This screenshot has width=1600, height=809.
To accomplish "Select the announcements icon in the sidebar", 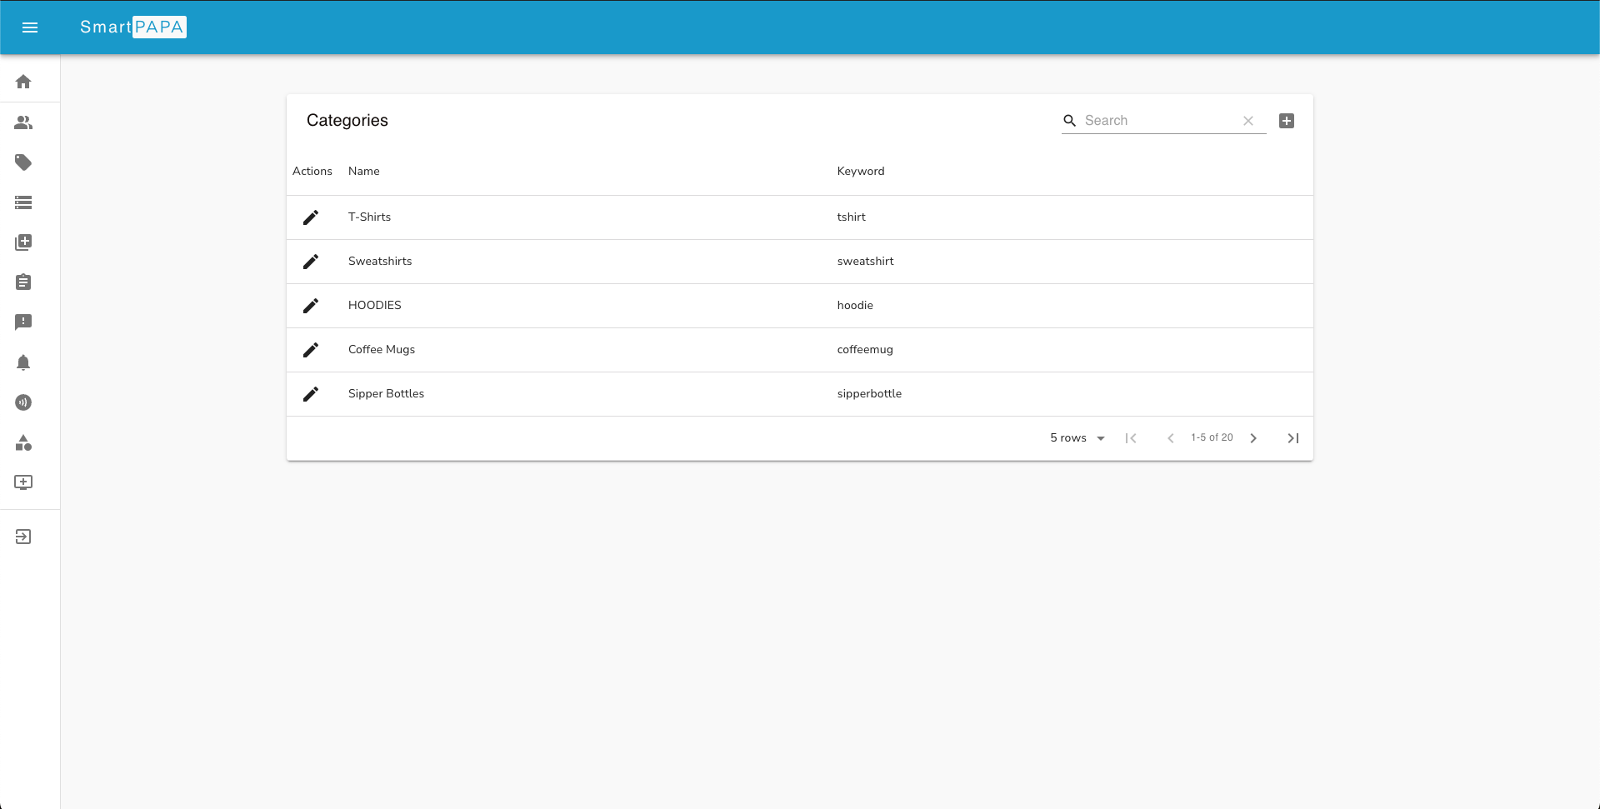I will pos(23,402).
